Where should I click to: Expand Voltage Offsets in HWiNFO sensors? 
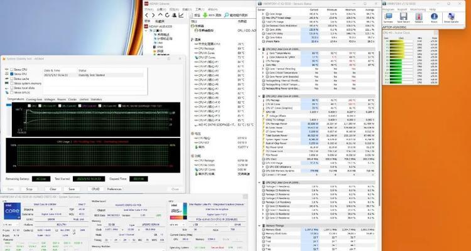pyautogui.click(x=263, y=116)
